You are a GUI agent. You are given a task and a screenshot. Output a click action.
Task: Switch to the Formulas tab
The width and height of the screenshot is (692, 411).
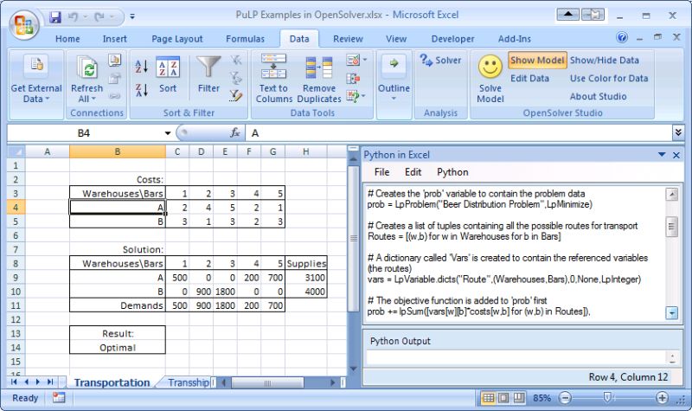[x=245, y=39]
